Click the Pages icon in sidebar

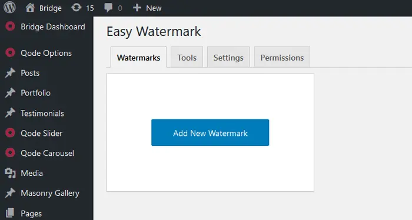click(x=10, y=213)
